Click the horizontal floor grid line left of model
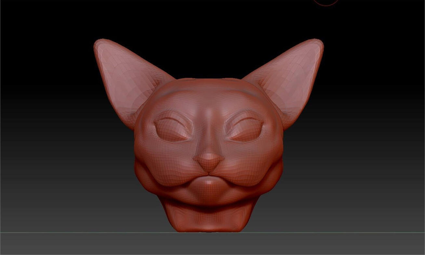The height and width of the screenshot is (255, 425). pyautogui.click(x=81, y=232)
